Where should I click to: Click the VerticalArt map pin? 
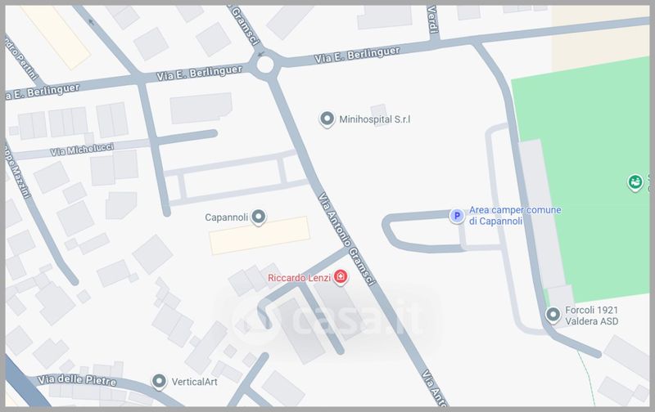159,381
